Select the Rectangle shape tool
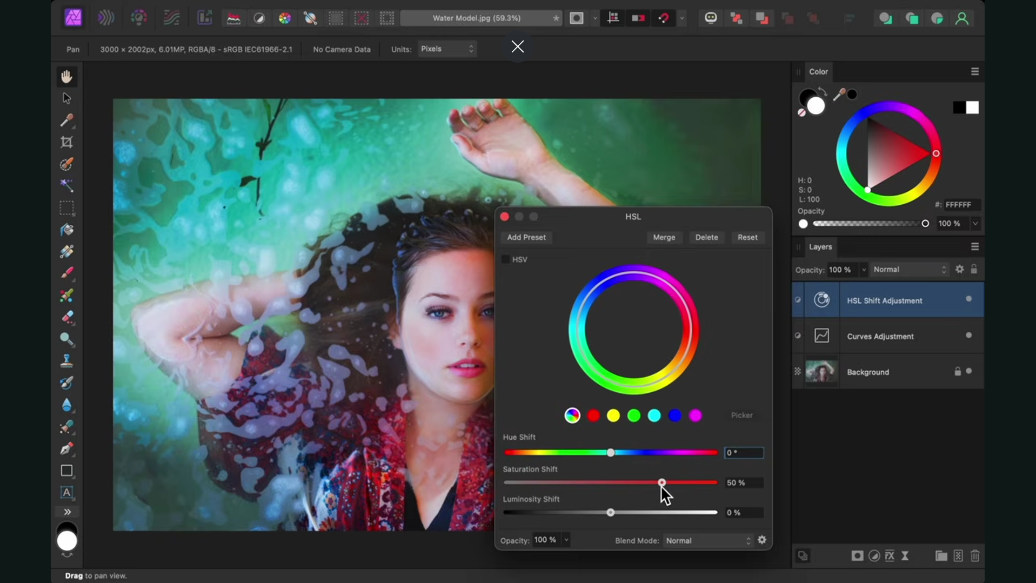The width and height of the screenshot is (1036, 583). [66, 471]
